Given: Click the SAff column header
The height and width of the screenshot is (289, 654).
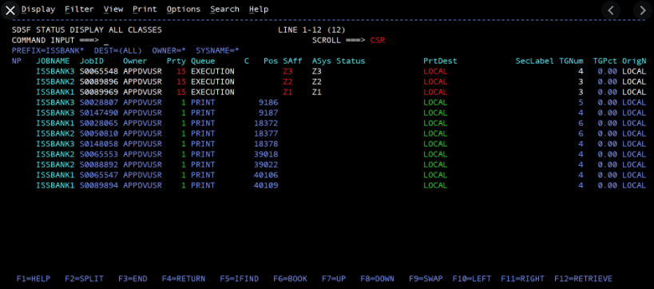Looking at the screenshot, I should (292, 61).
